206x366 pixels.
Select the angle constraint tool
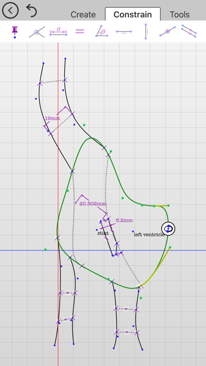click(x=101, y=31)
